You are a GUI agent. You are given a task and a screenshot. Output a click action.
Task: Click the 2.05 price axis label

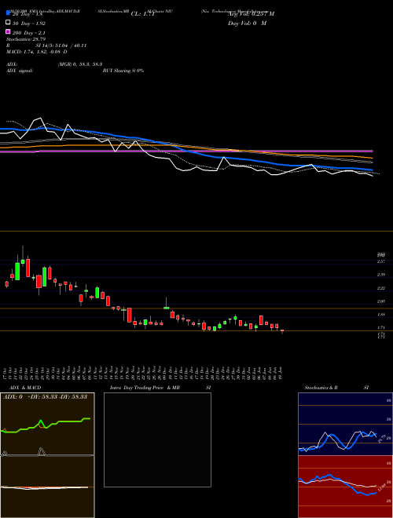[x=381, y=301]
